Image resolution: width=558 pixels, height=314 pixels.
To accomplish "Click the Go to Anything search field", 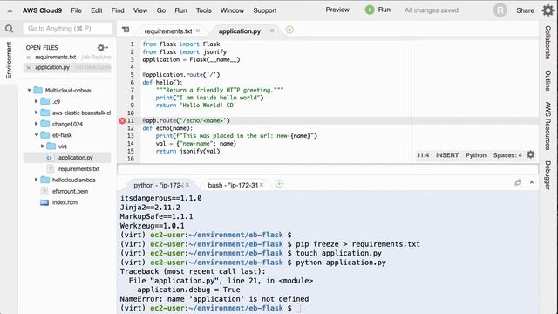I will point(68,29).
